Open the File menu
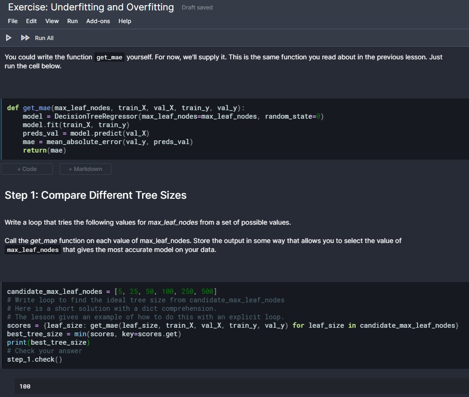This screenshot has height=397, width=469. (13, 21)
